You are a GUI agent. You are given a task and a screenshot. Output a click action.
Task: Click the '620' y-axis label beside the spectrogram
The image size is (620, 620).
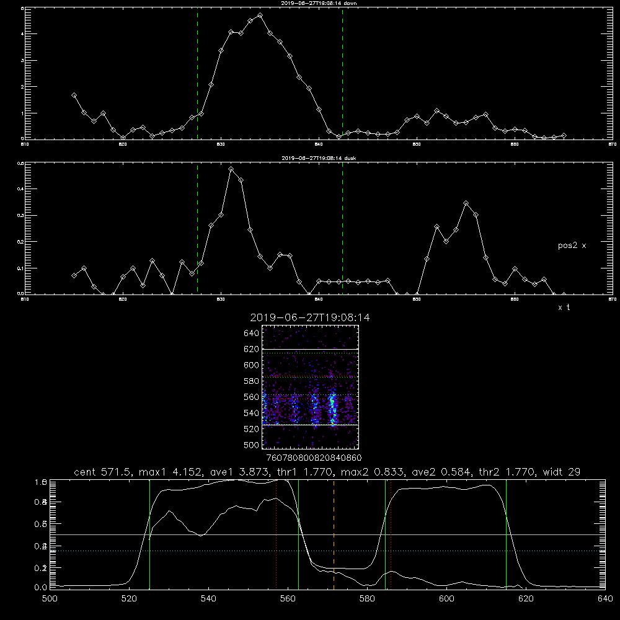click(252, 349)
